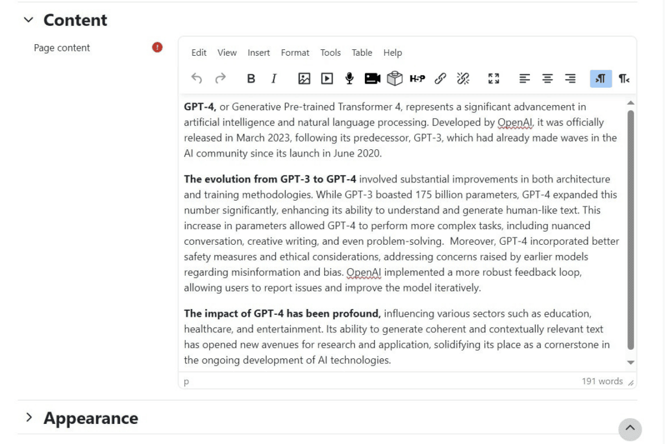Insert multimedia using the play icon

click(327, 79)
